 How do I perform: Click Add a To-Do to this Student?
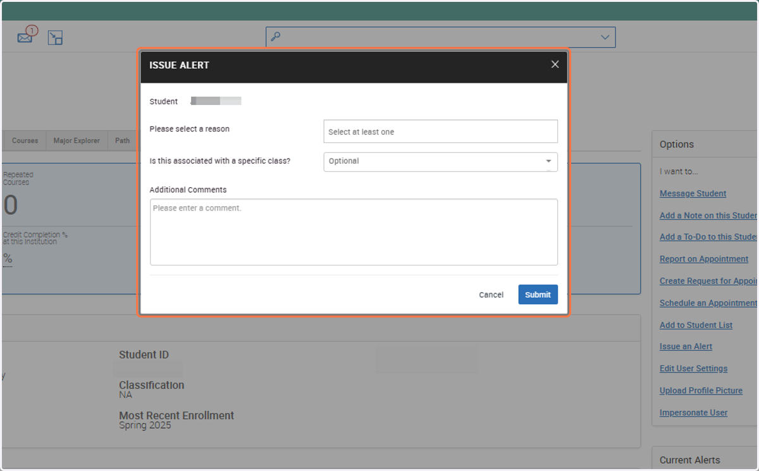point(708,237)
